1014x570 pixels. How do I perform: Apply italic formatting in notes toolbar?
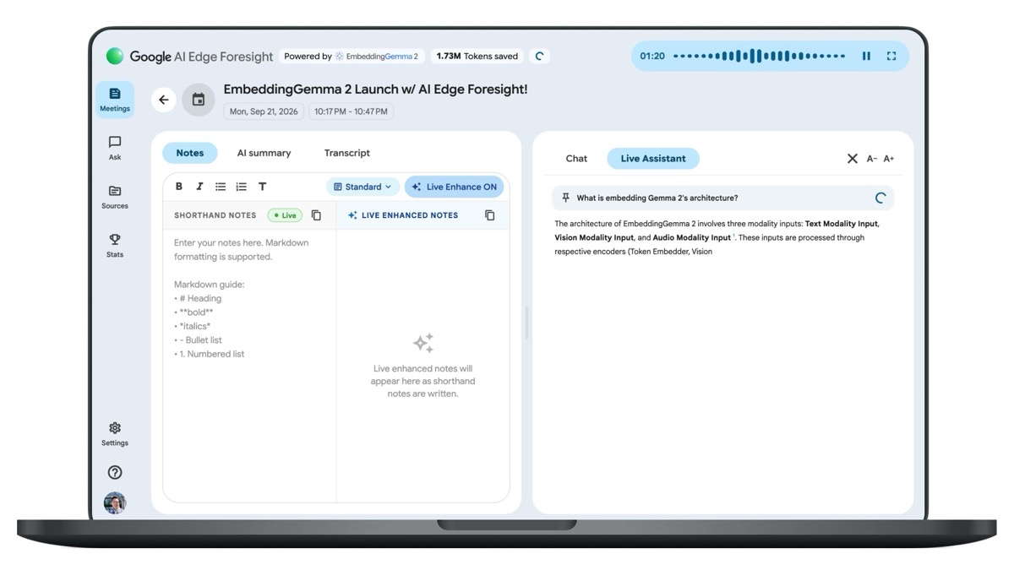click(199, 187)
